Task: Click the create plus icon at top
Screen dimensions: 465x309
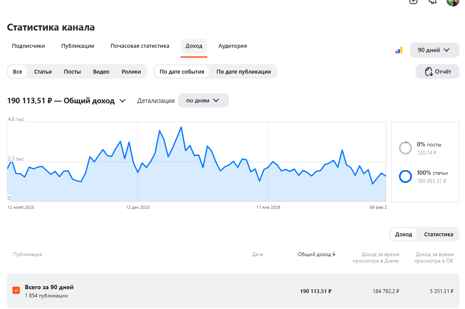Action: (x=413, y=2)
